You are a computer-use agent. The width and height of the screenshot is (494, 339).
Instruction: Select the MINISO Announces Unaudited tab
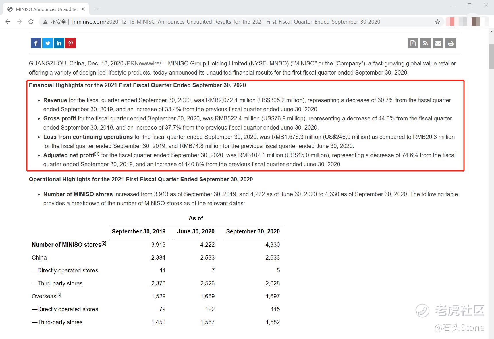[x=46, y=9]
